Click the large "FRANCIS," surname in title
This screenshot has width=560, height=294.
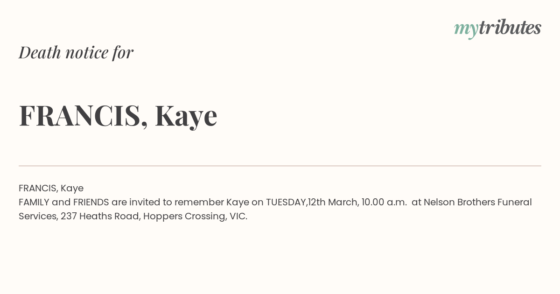[84, 115]
